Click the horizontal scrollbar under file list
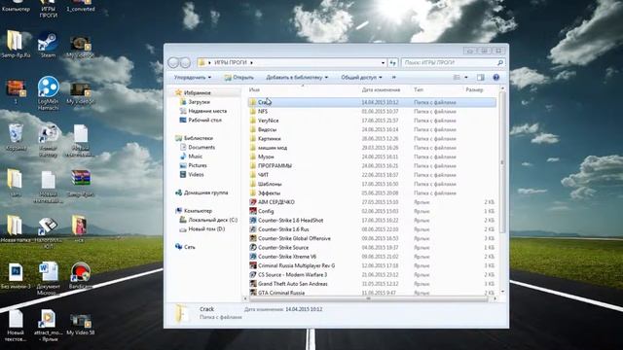623x350 pixels. (368, 298)
